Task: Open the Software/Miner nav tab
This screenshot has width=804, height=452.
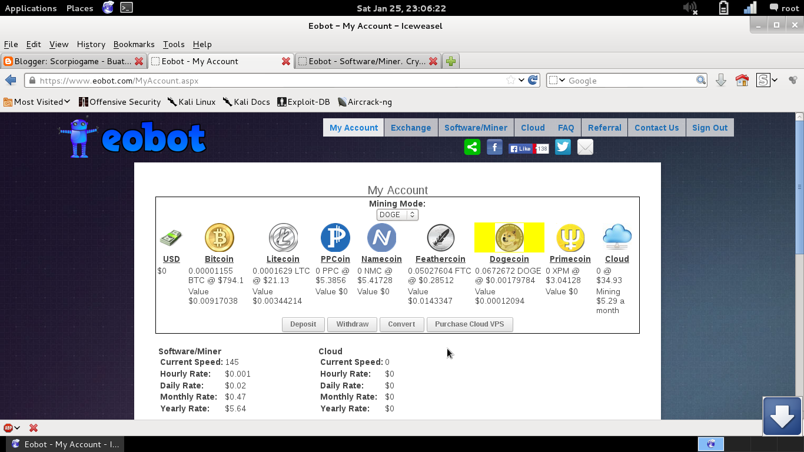Action: point(476,128)
